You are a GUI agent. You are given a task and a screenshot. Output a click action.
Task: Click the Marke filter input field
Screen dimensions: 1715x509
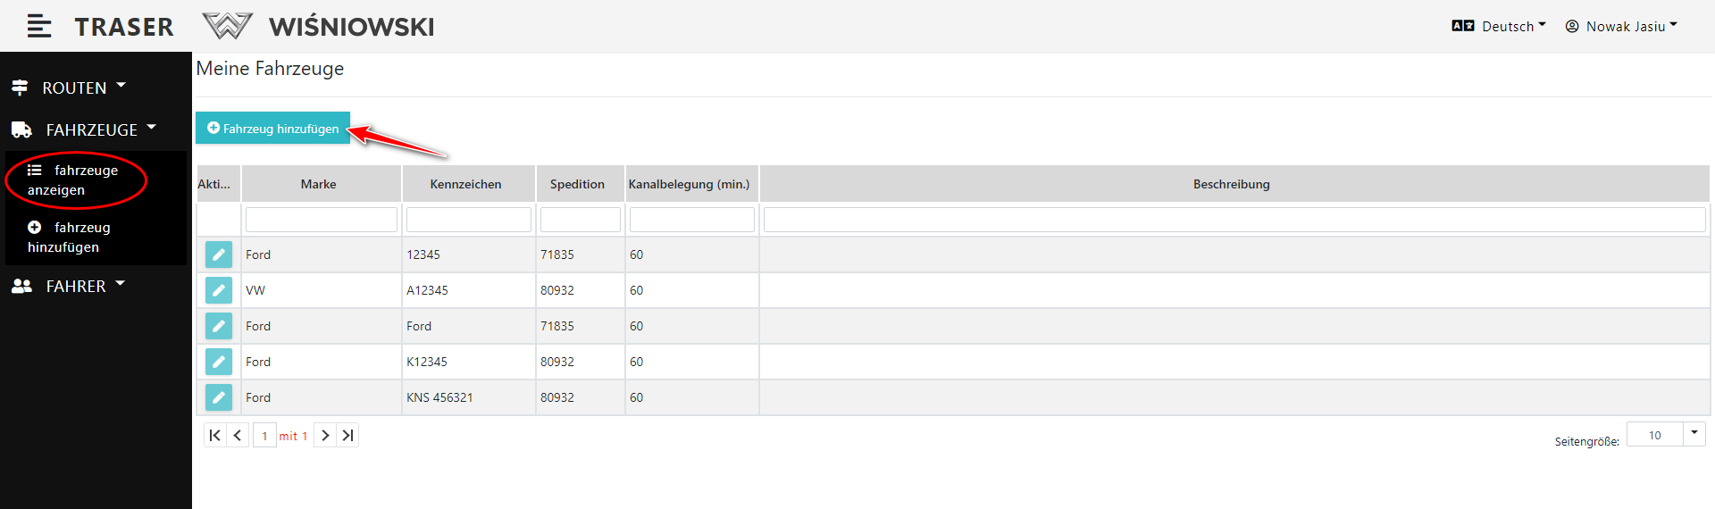coord(321,220)
